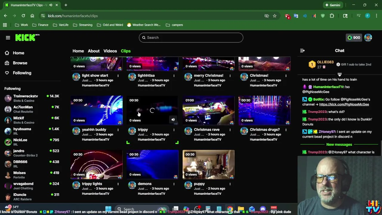Open Ac7ionMan channel in Following list
This screenshot has height=215, width=382.
click(x=32, y=109)
